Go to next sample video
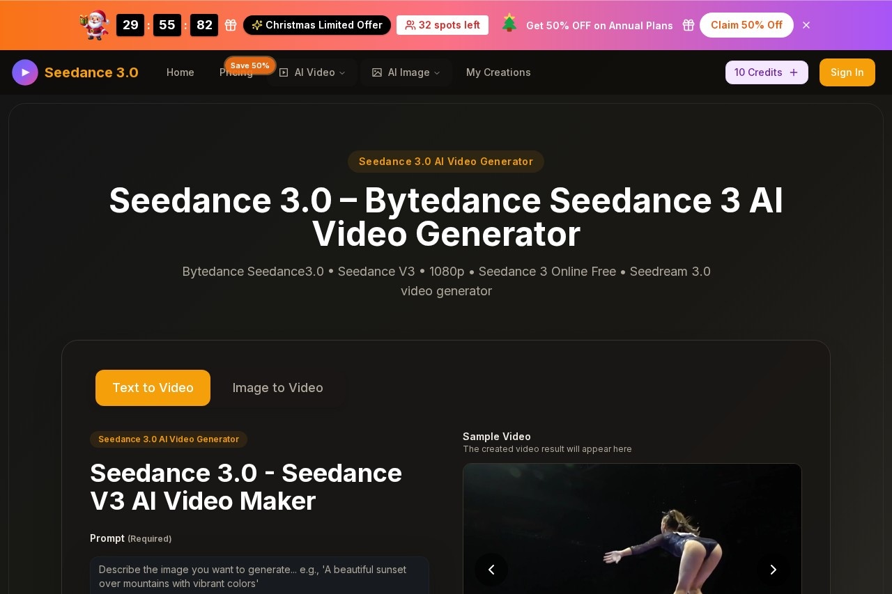The height and width of the screenshot is (594, 892). pos(773,570)
